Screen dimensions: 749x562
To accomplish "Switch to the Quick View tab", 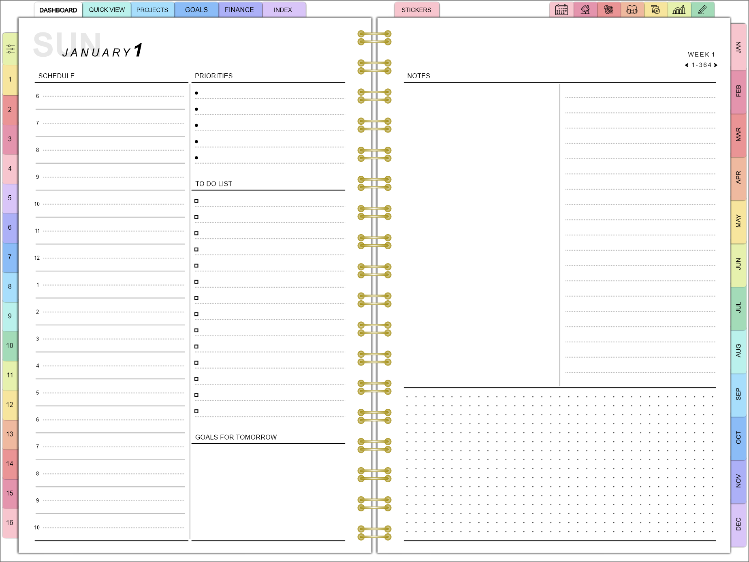I will point(107,10).
